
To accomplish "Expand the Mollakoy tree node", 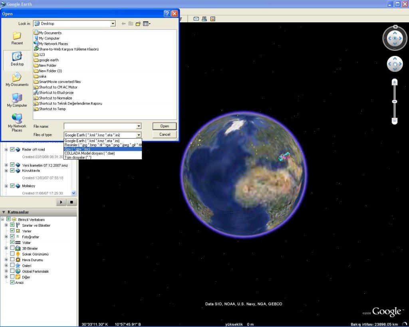I will (x=6, y=186).
